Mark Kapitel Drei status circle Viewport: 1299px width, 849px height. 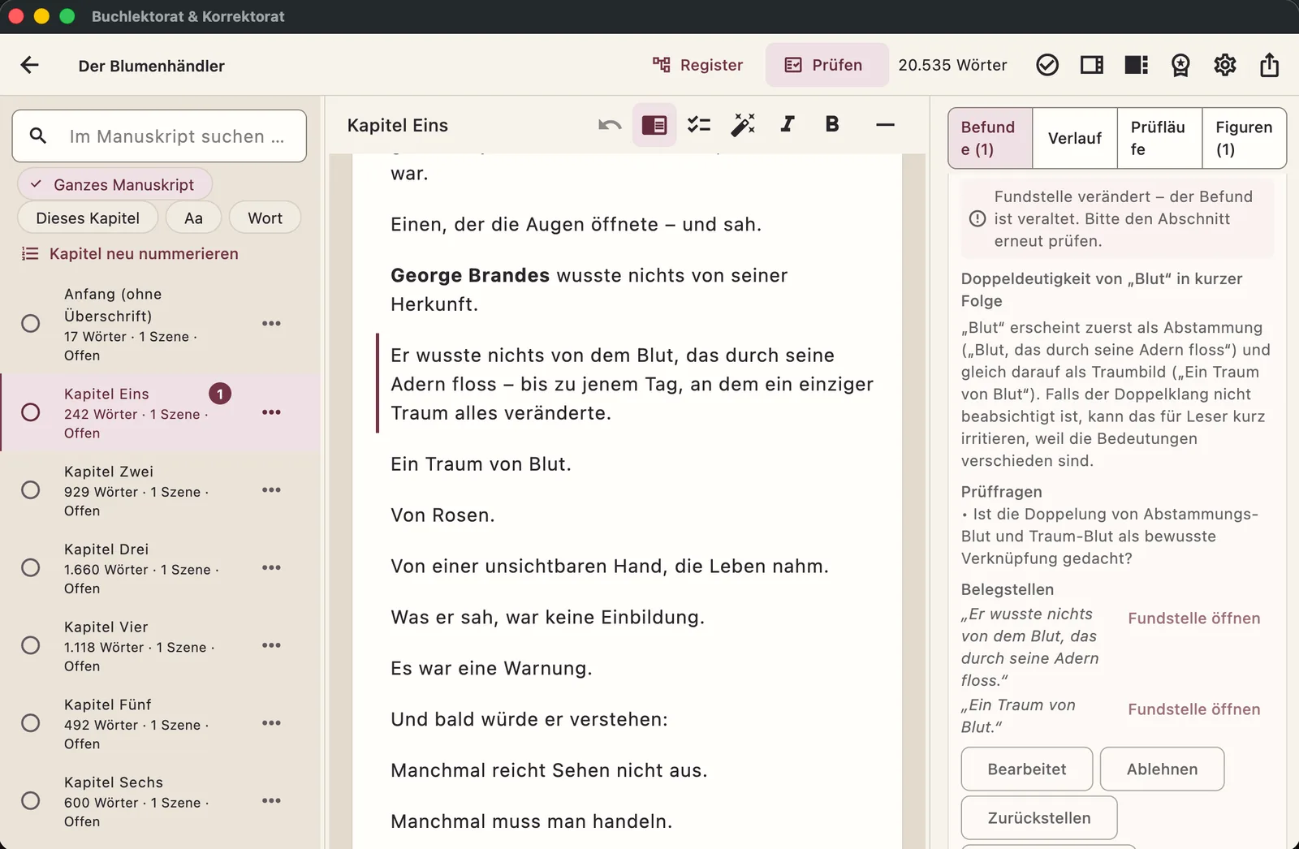tap(31, 567)
